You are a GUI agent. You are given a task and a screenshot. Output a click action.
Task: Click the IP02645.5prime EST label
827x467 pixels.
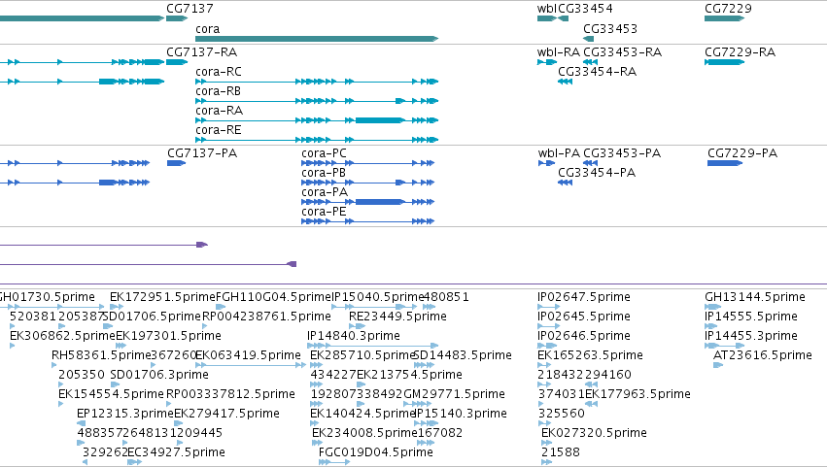pyautogui.click(x=584, y=317)
